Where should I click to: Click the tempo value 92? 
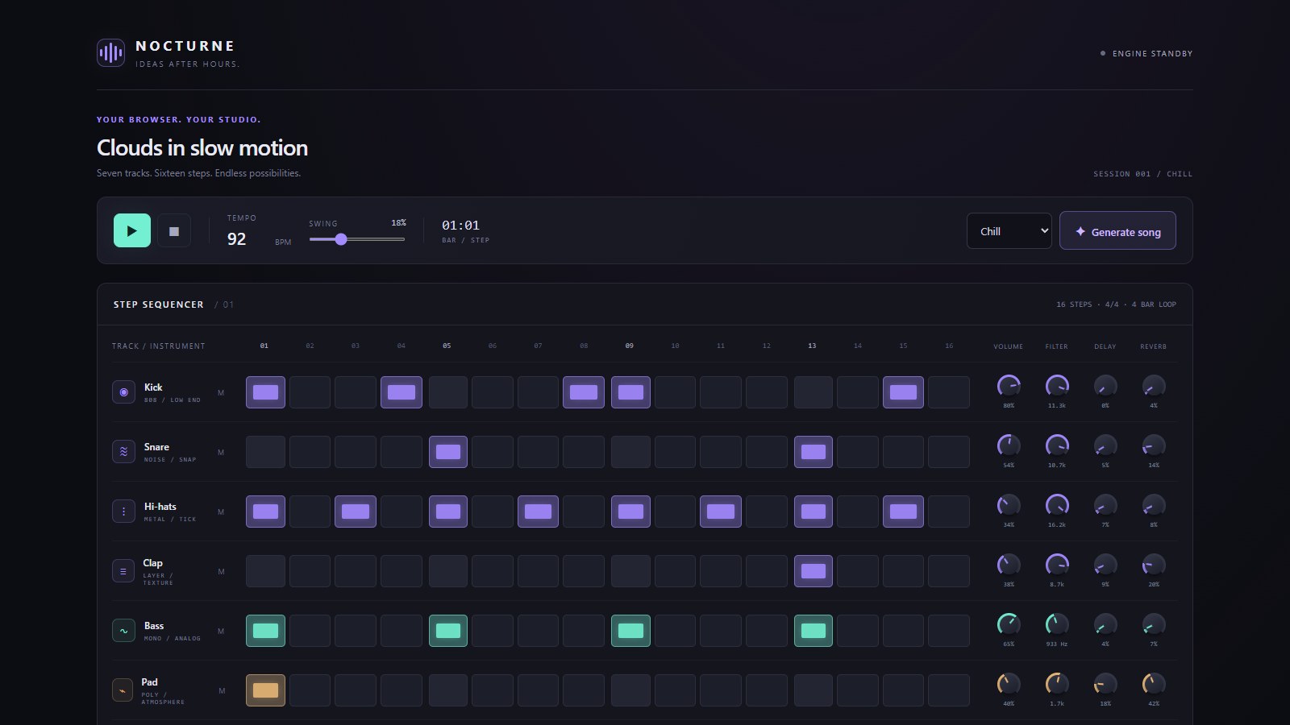[x=236, y=239]
